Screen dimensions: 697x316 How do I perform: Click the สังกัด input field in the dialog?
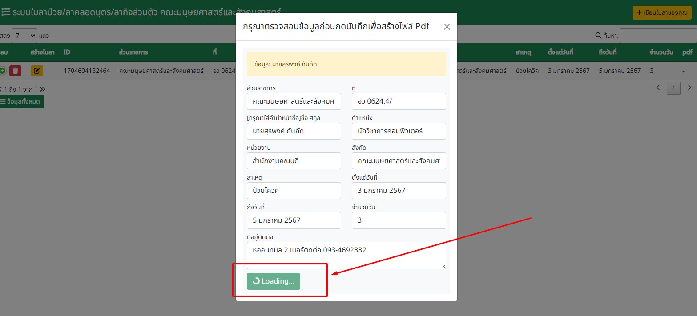click(x=399, y=161)
